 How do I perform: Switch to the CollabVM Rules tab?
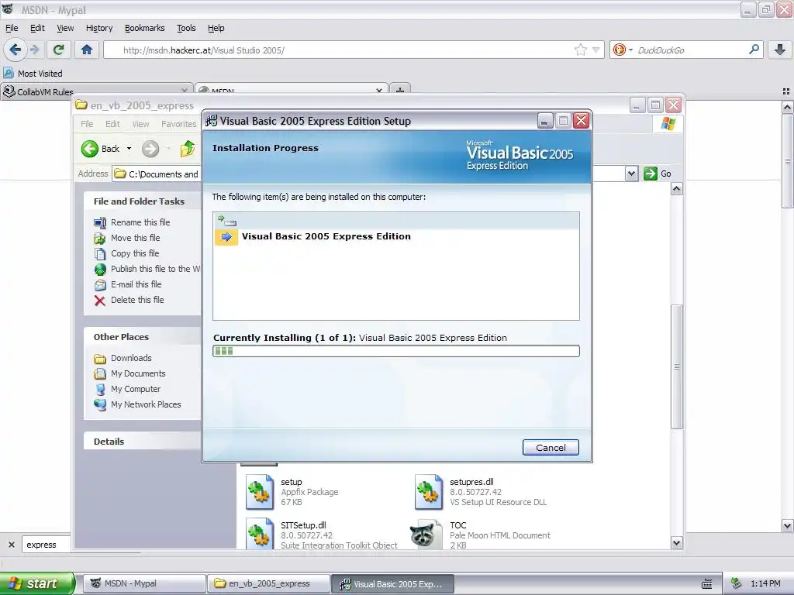(x=96, y=91)
